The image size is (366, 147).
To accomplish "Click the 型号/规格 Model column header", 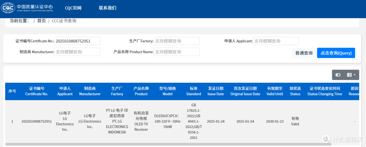I will pos(167,91).
